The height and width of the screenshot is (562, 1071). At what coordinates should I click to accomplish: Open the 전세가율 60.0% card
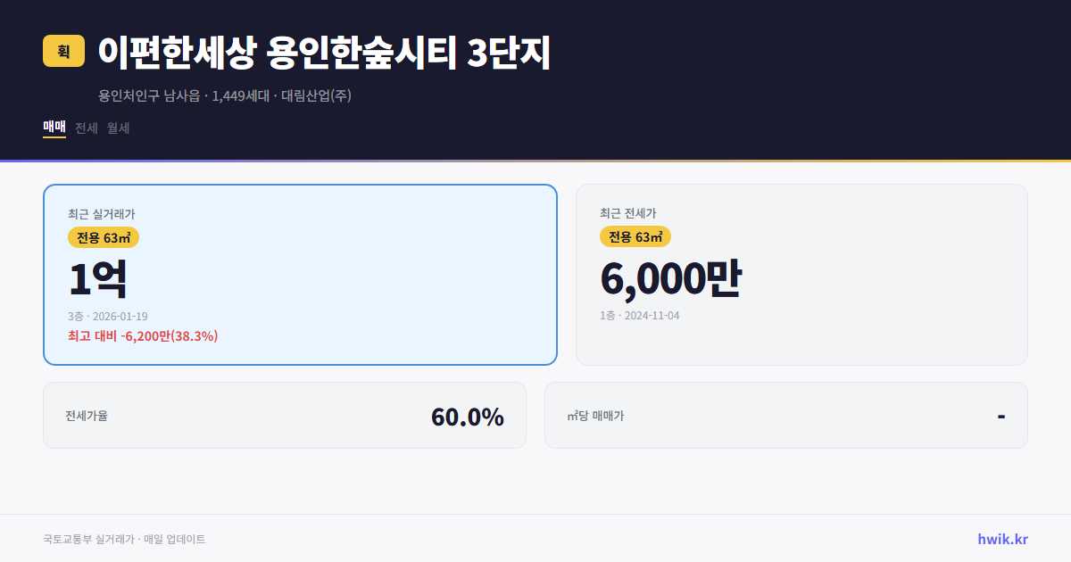pos(285,415)
